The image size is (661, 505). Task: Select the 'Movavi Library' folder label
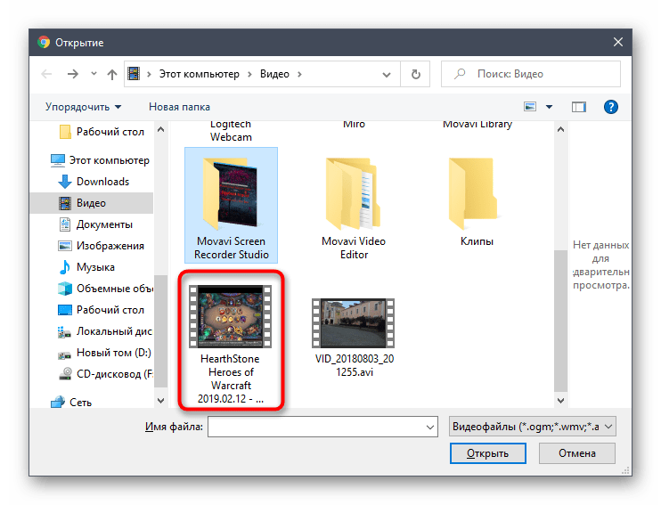click(x=477, y=125)
